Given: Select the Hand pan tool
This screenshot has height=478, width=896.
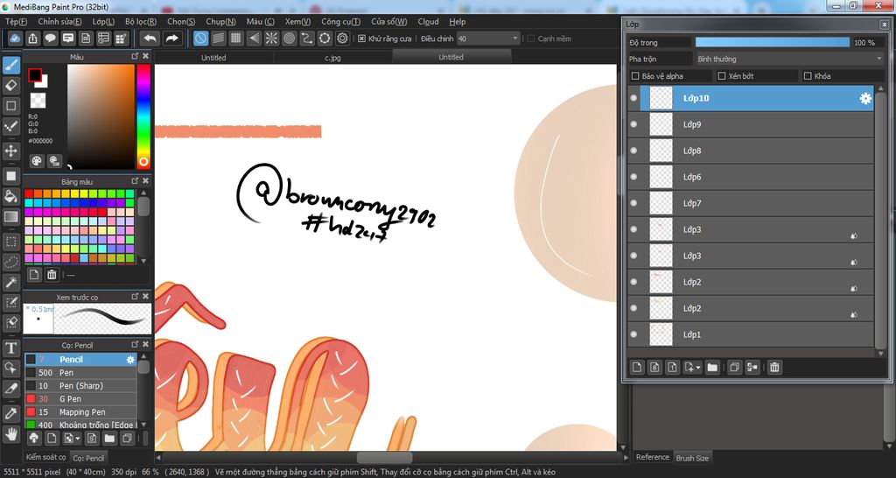Looking at the screenshot, I should click(10, 433).
